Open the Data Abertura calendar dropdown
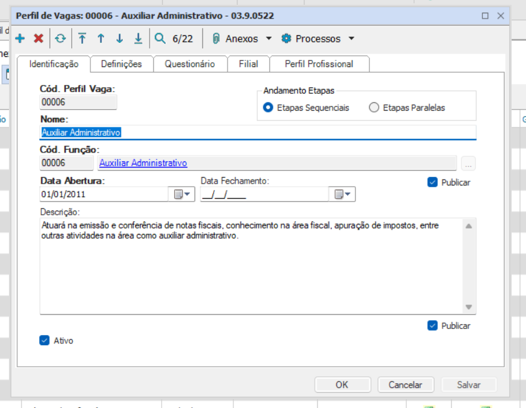Image resolution: width=526 pixels, height=408 pixels. click(182, 194)
